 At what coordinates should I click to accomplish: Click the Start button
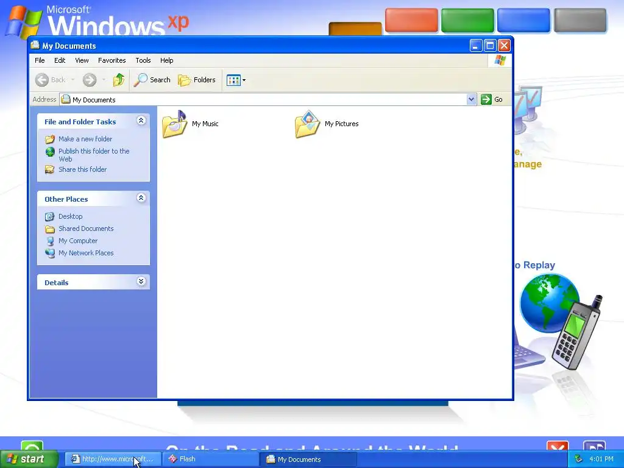[29, 459]
